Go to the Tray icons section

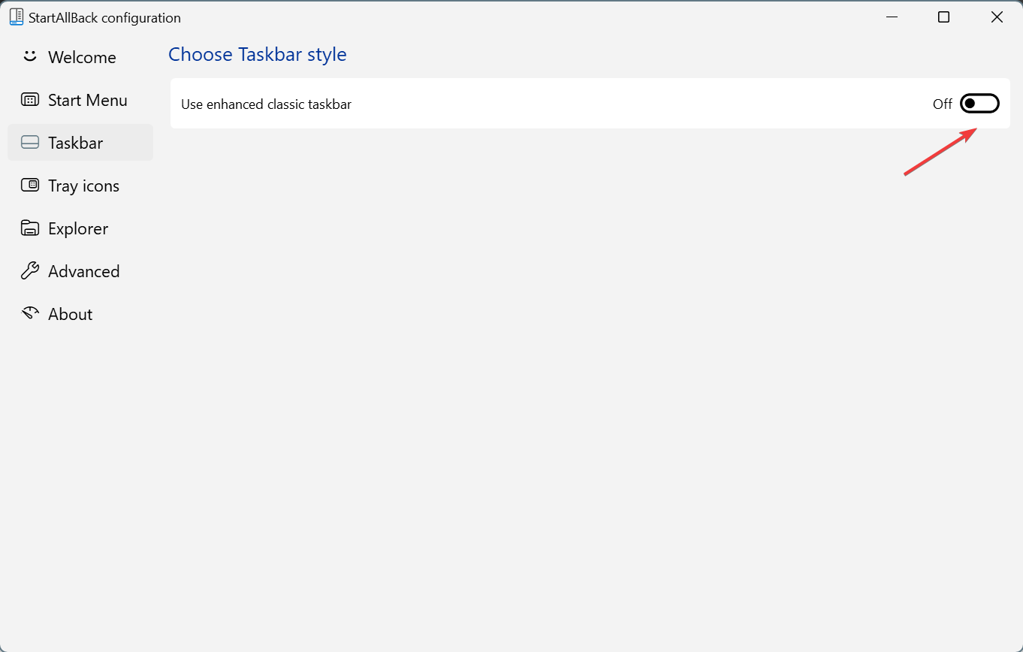pos(80,186)
